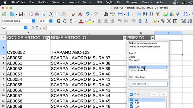Align text left
Screen dimensions: 193x108
(x=100, y=21)
